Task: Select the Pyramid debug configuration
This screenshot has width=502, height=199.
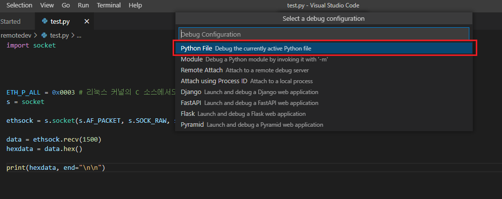Action: tap(323, 125)
